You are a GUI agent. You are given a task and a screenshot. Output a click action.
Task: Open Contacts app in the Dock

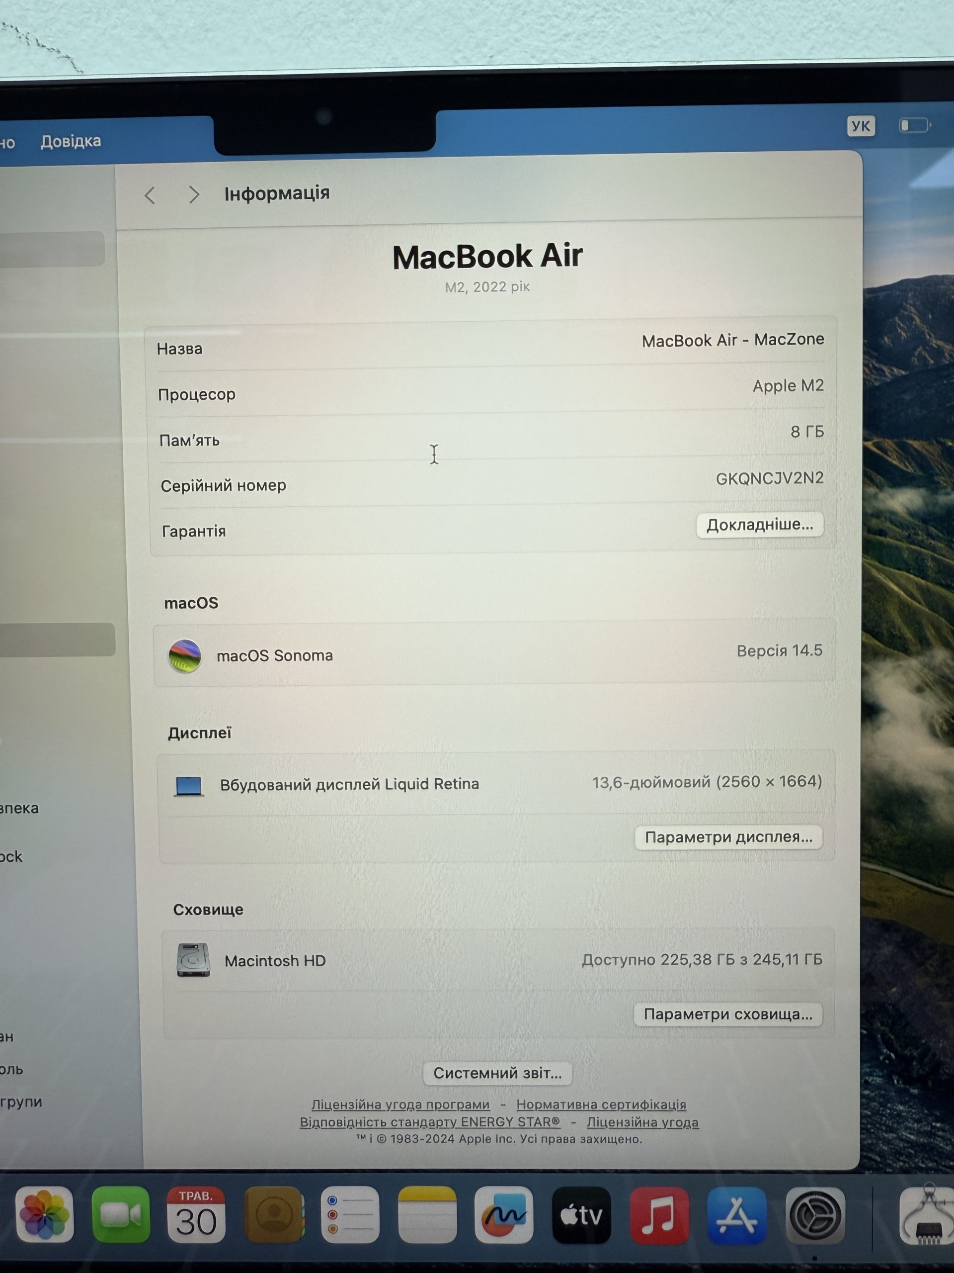point(274,1214)
